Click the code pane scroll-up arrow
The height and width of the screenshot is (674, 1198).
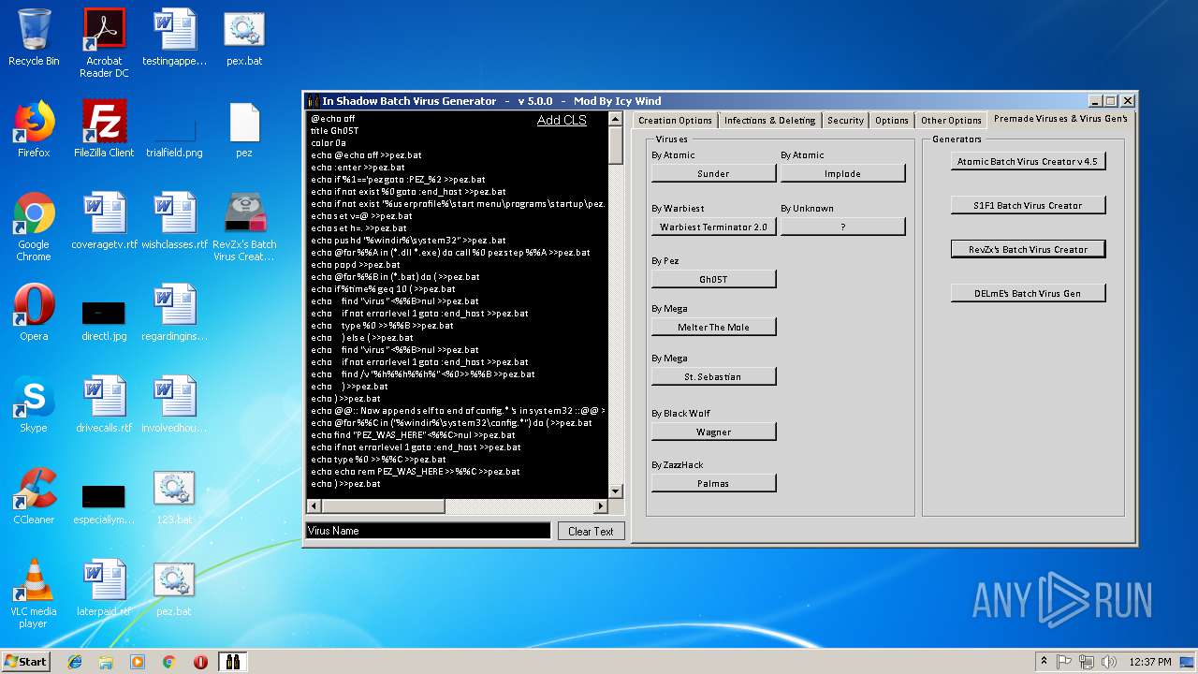(x=615, y=119)
